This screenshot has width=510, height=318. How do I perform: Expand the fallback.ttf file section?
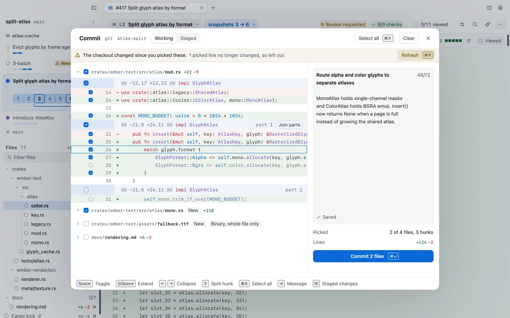78,224
